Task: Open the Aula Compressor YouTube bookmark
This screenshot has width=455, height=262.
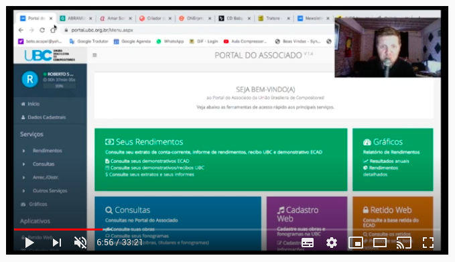Action: click(245, 42)
